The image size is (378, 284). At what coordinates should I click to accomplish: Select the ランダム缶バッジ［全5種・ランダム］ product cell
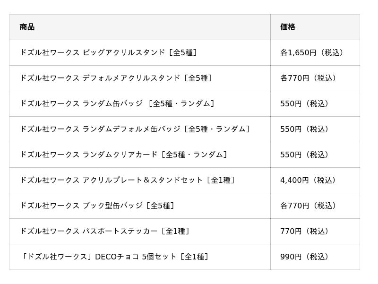click(x=118, y=103)
